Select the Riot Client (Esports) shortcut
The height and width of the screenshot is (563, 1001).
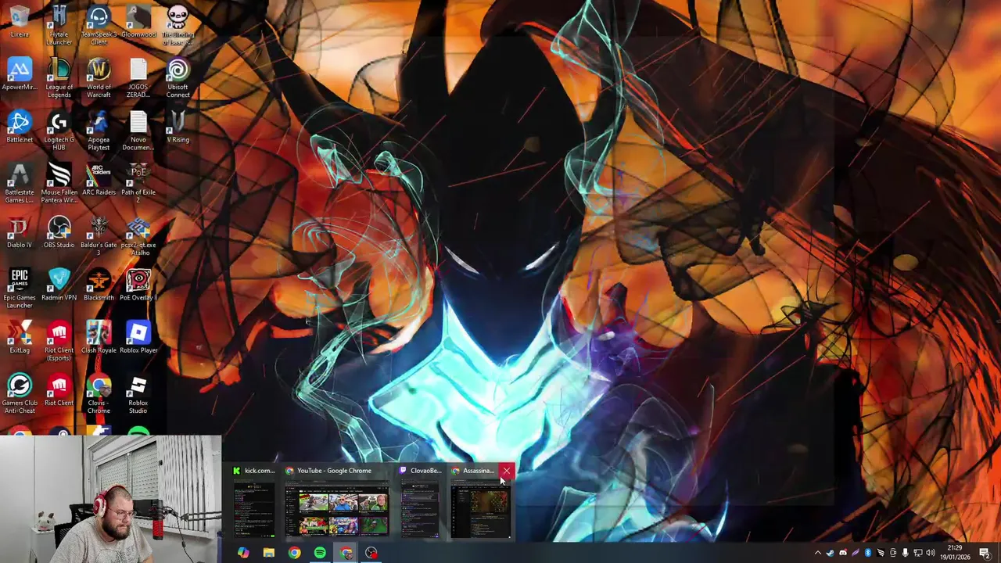click(x=59, y=340)
